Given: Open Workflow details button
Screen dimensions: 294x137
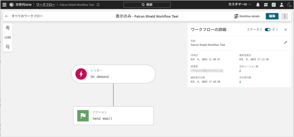Looking at the screenshot, I should (247, 16).
